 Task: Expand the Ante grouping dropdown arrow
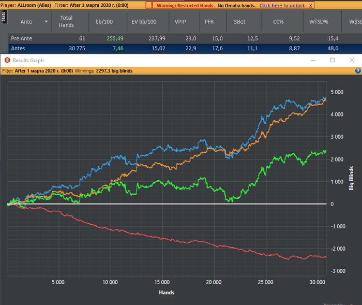pos(46,22)
